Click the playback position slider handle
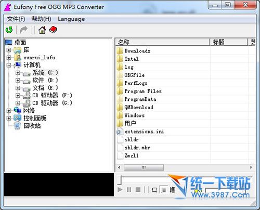The width and height of the screenshot is (260, 210). [120, 180]
